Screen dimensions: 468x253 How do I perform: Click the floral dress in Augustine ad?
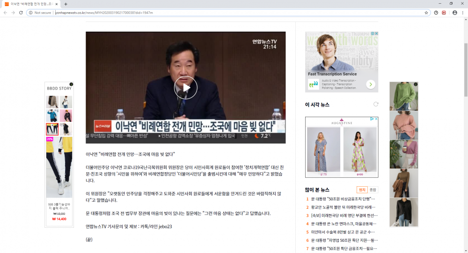[360, 149]
